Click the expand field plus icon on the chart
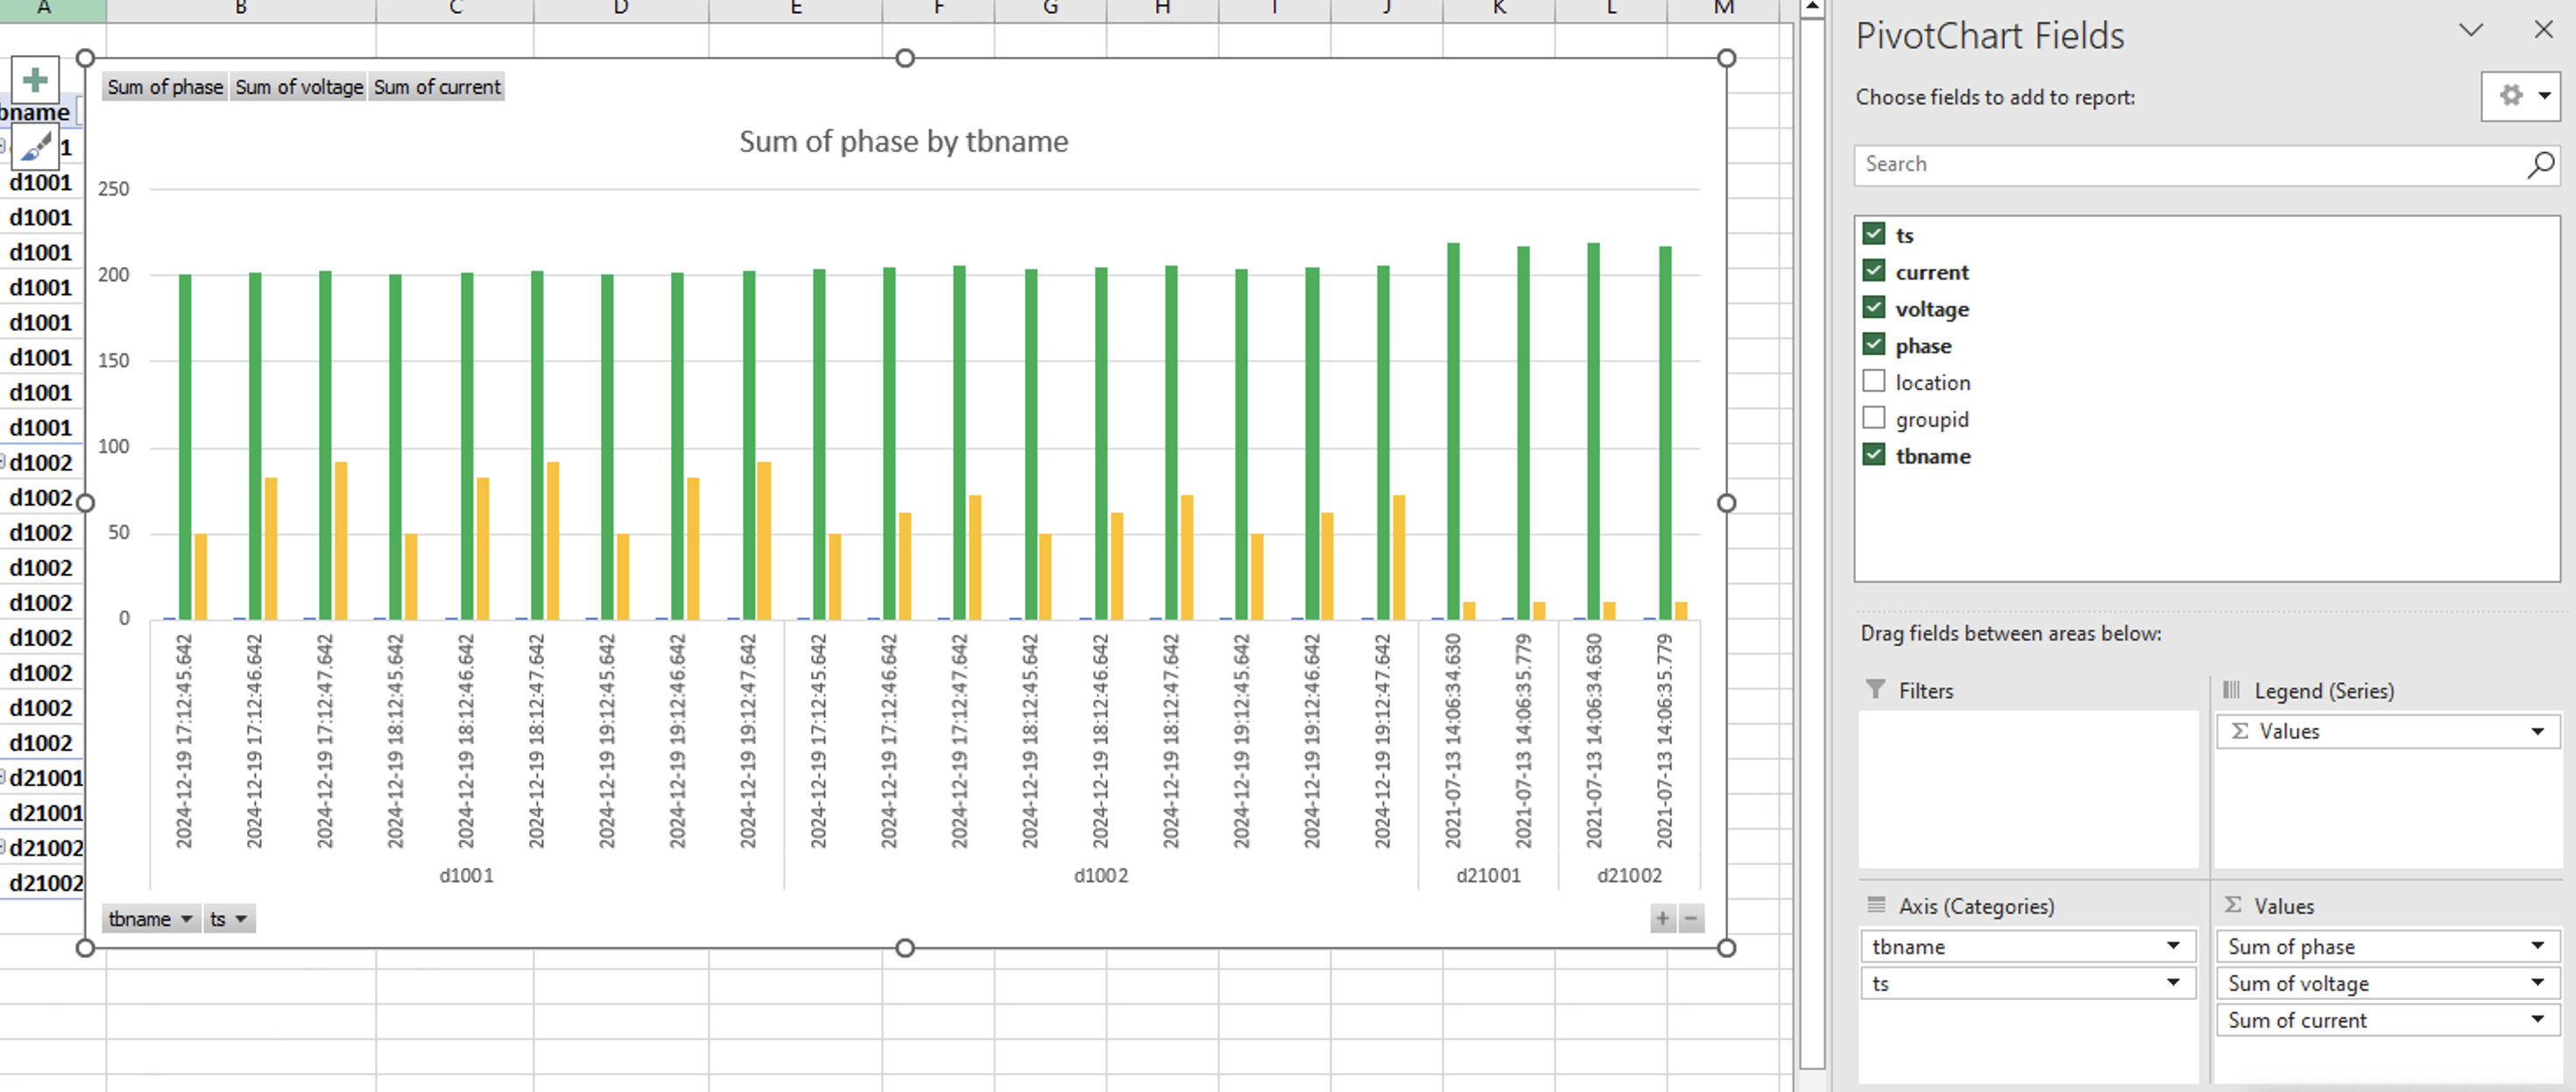2576x1092 pixels. click(x=1662, y=918)
